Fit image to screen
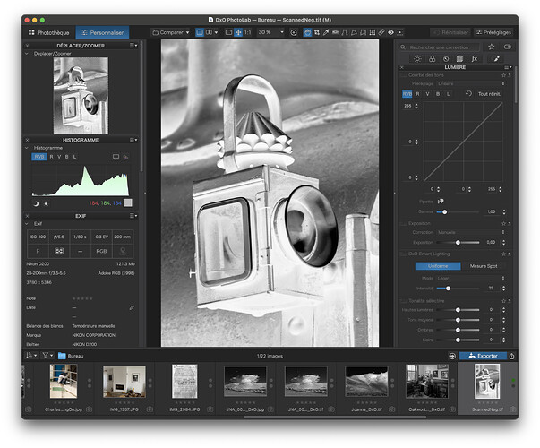This screenshot has height=448, width=540. pos(238,32)
